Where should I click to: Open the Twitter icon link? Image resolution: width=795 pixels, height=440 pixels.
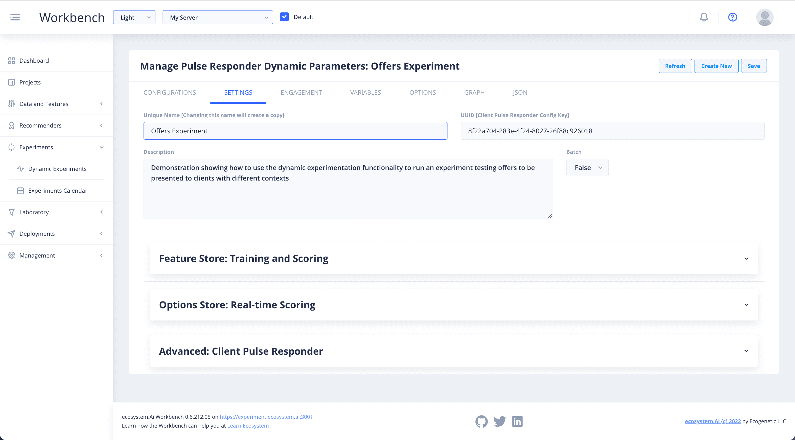[499, 421]
